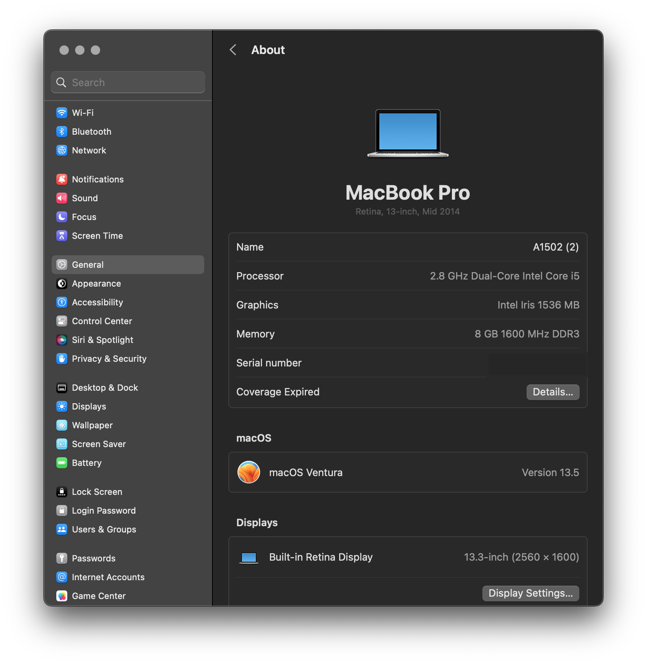Click Retina, 13-inch, Mid 2014 subtitle

click(x=408, y=211)
